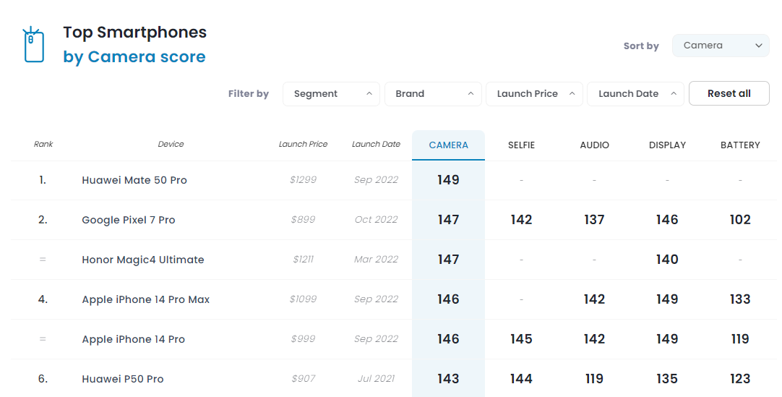Click the Jul 2021 launch date

click(376, 379)
